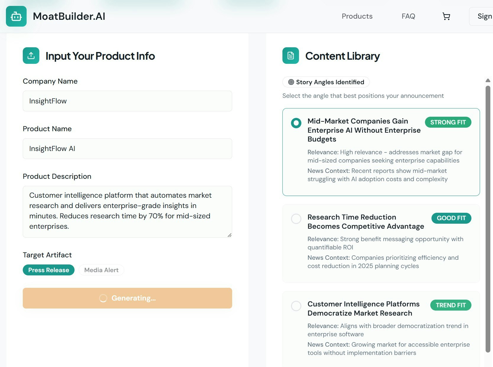The height and width of the screenshot is (367, 493).
Task: Click the upload icon beside Input Your Product Info
Action: (x=31, y=56)
